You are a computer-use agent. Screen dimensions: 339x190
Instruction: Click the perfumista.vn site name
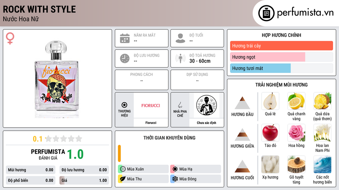click(305, 13)
